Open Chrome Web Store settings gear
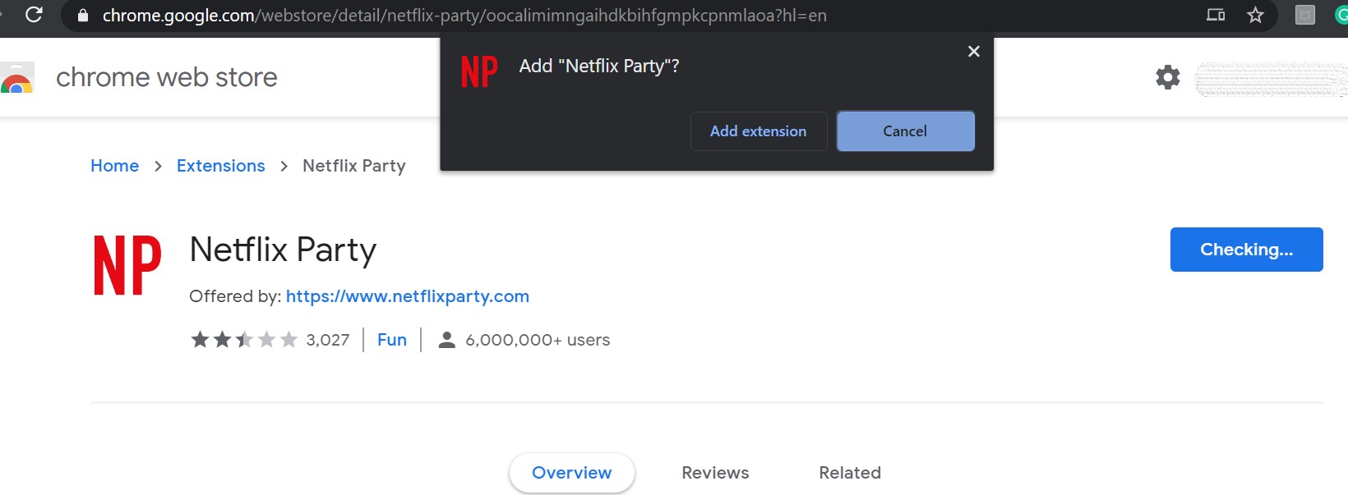The image size is (1348, 495). (x=1168, y=77)
